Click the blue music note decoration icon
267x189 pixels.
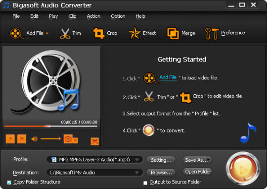[248, 132]
